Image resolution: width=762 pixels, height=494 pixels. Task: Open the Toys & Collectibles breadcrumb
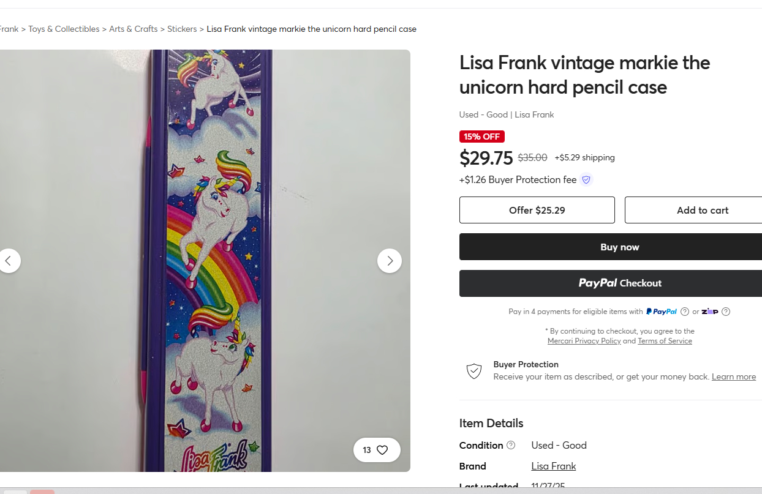[x=64, y=29]
